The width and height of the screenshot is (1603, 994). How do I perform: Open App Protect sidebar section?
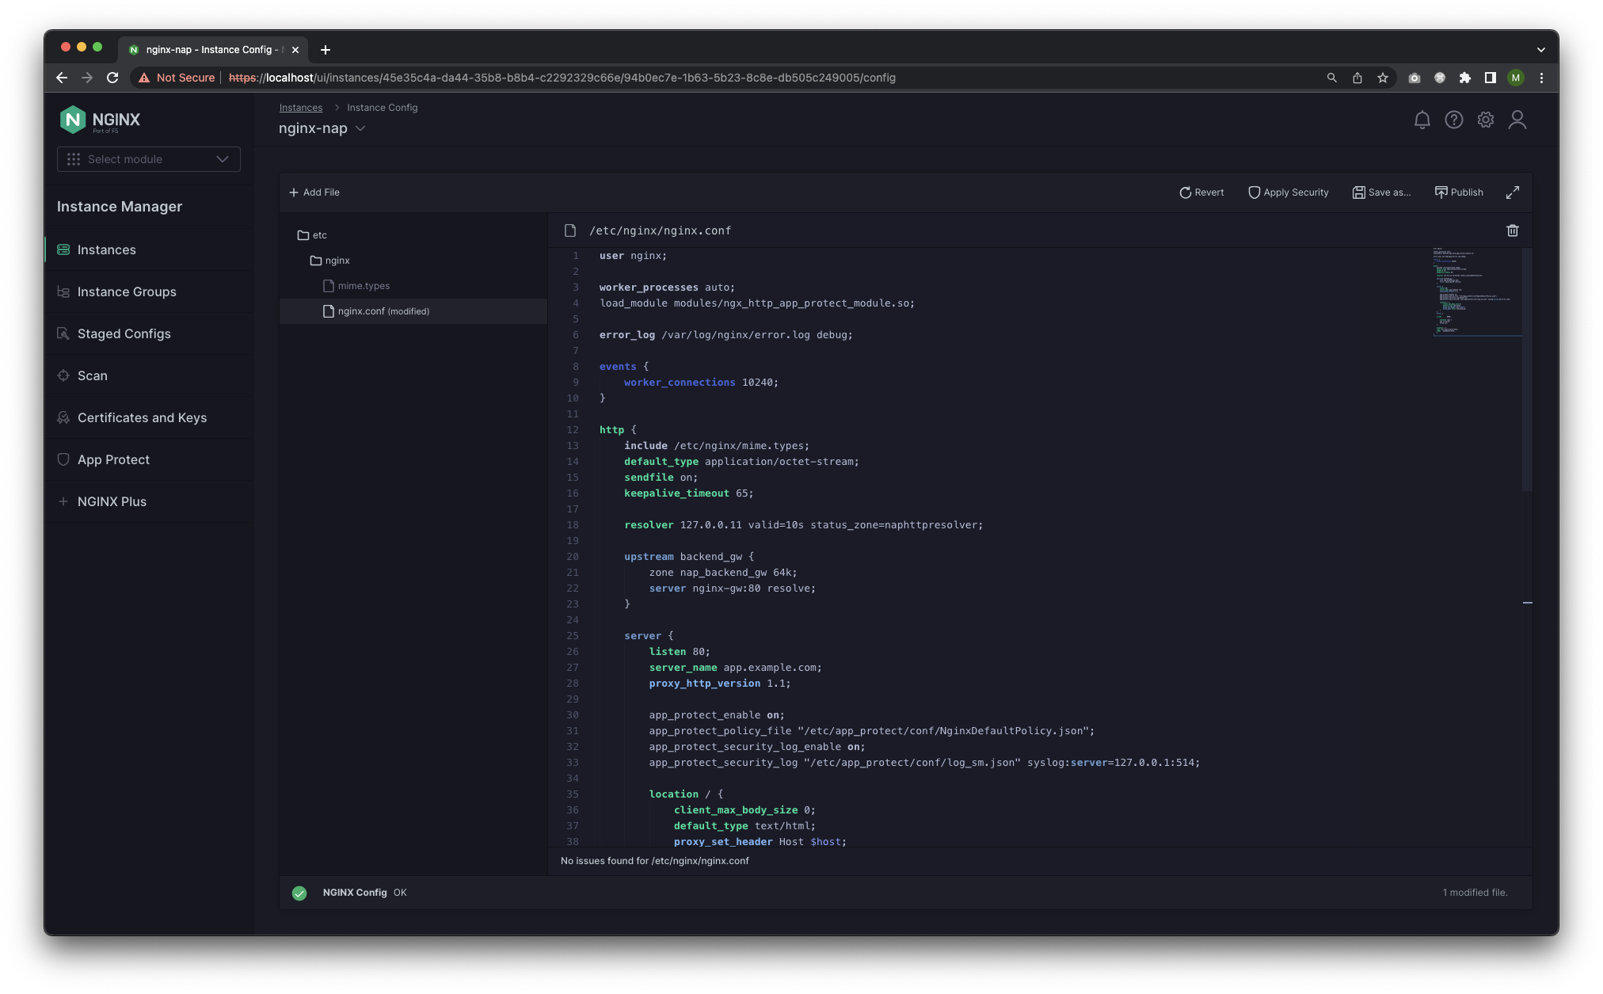[x=113, y=459]
